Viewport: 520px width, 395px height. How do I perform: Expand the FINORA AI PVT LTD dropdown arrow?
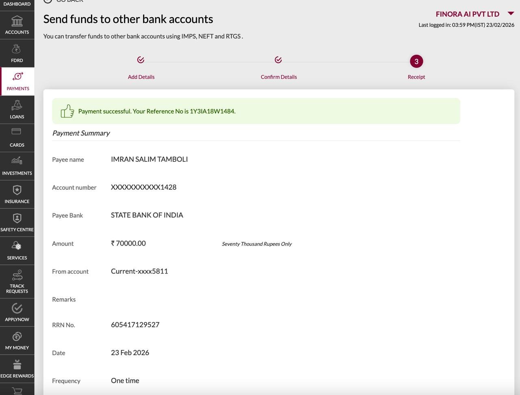tap(511, 14)
